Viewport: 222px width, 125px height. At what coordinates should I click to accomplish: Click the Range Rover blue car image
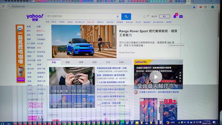84,42
